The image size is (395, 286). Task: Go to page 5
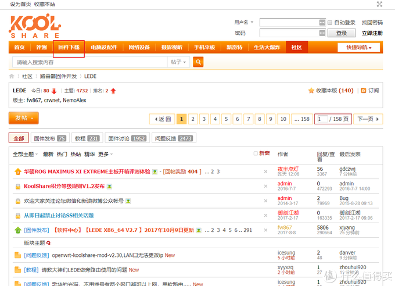[226, 119]
